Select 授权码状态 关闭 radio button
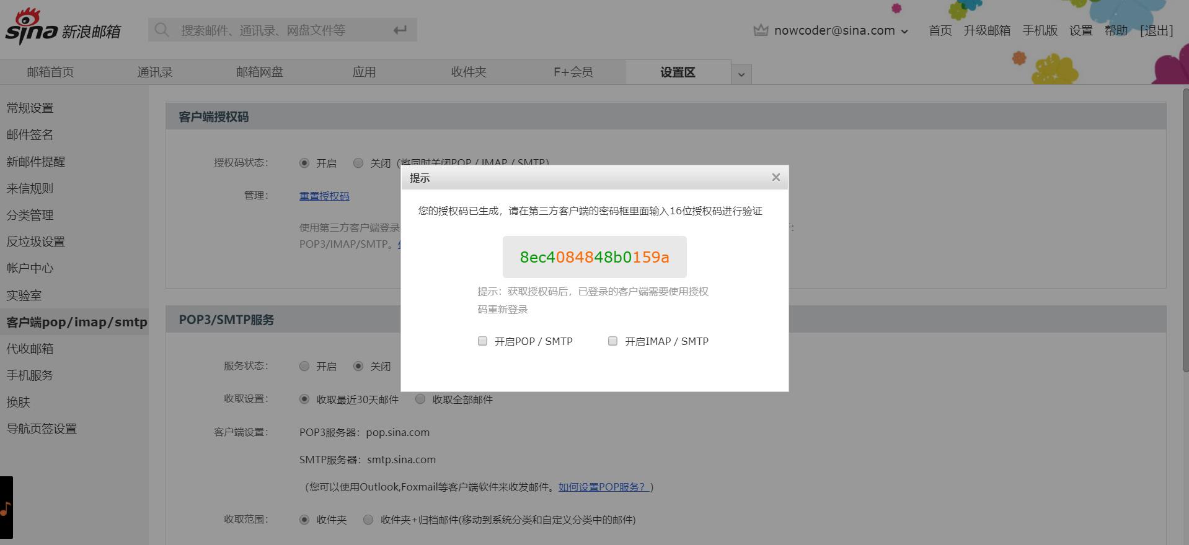Viewport: 1189px width, 545px height. [x=358, y=163]
